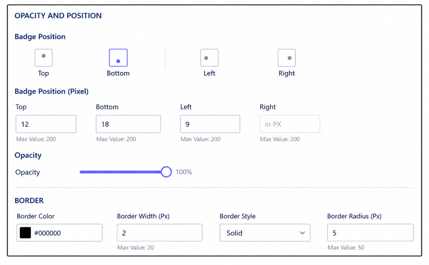Click the empty Right pixel field
Image resolution: width=429 pixels, height=265 pixels.
[x=290, y=124]
